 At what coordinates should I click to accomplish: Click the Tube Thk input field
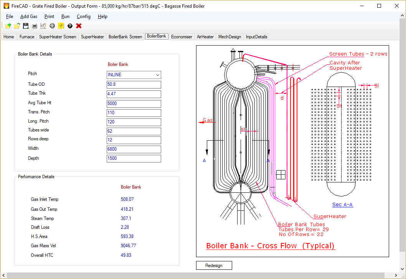click(x=134, y=94)
